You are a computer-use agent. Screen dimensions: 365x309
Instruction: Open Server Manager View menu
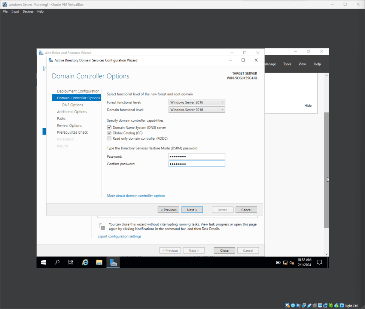pos(302,64)
